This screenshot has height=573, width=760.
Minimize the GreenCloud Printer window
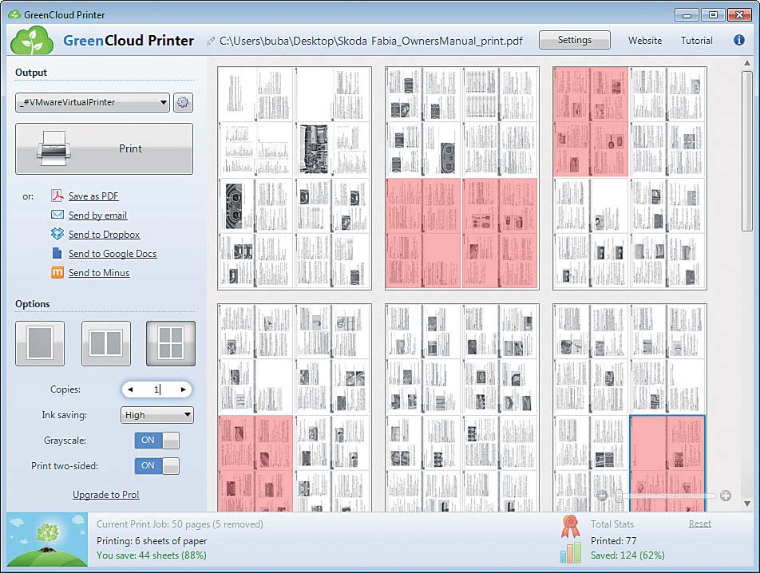[687, 15]
